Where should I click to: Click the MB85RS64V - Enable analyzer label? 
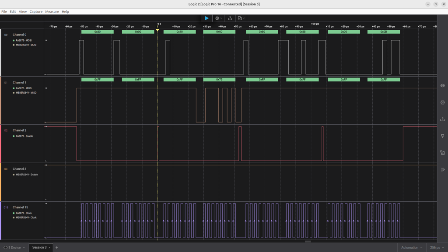click(27, 175)
